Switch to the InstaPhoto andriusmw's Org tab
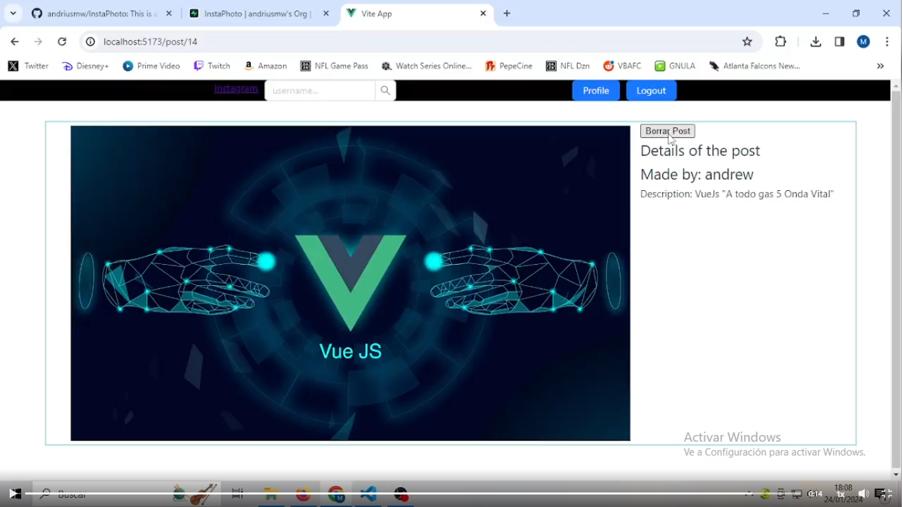Image resolution: width=903 pixels, height=507 pixels. click(257, 13)
